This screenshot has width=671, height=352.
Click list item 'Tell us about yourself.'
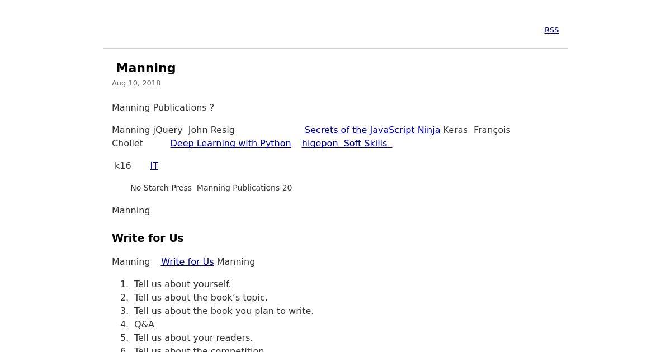(x=182, y=284)
